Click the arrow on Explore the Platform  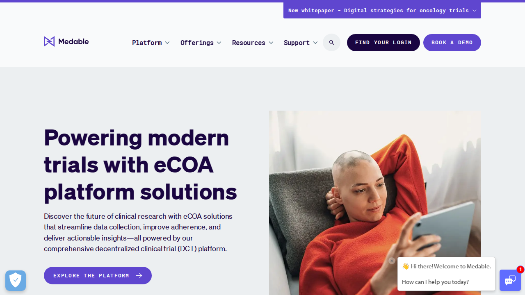point(139,275)
